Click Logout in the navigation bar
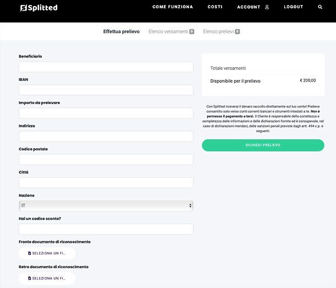 point(294,7)
